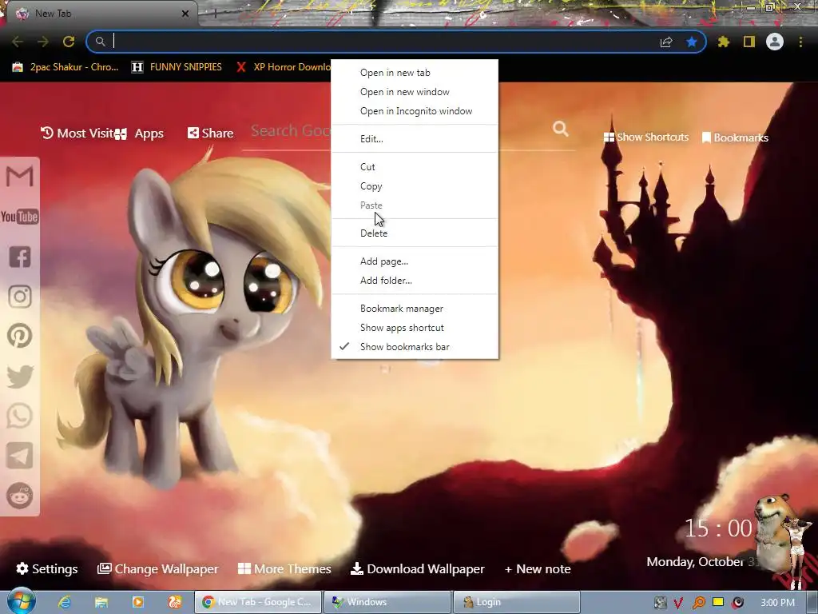Open theme Settings
The height and width of the screenshot is (614, 818).
(x=47, y=568)
